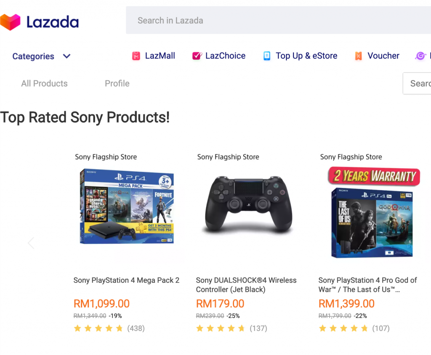Click the in-store search box
Image resolution: width=431 pixels, height=355 pixels.
[419, 83]
